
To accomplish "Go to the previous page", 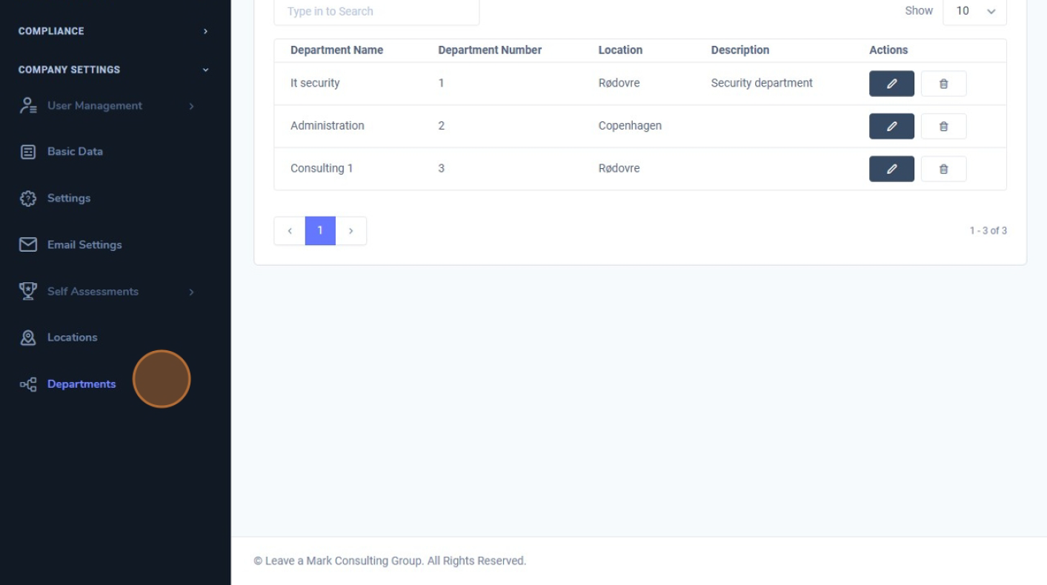I will point(290,231).
